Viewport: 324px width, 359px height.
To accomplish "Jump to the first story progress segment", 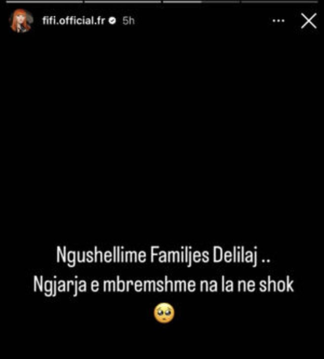I will coord(45,2).
